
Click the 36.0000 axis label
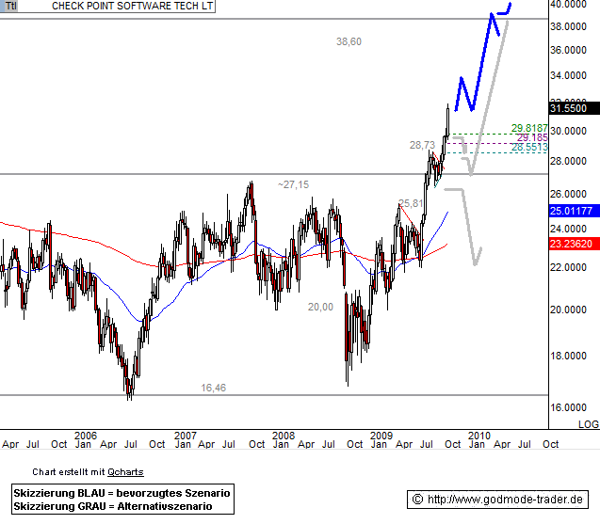(x=568, y=50)
